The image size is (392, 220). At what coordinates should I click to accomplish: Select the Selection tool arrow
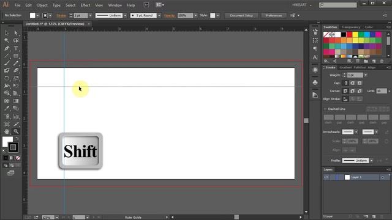[7, 32]
